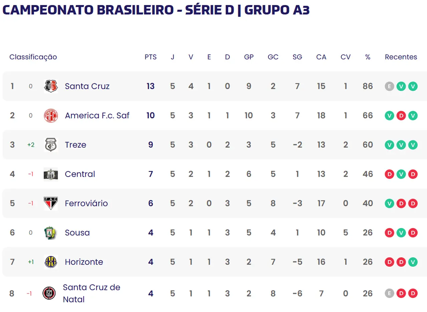The height and width of the screenshot is (312, 427).
Task: Click the Central club logo
Action: click(x=51, y=174)
